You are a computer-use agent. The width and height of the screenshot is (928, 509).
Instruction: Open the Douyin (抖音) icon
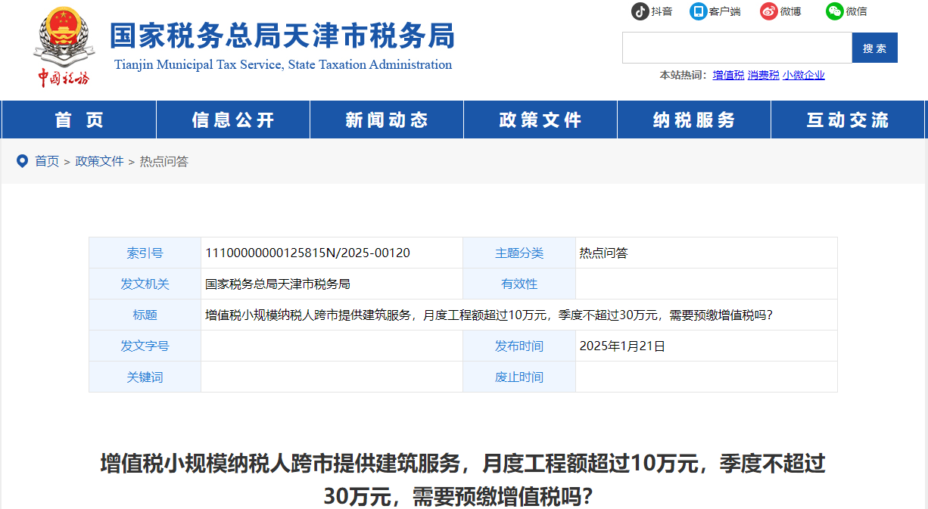[640, 11]
